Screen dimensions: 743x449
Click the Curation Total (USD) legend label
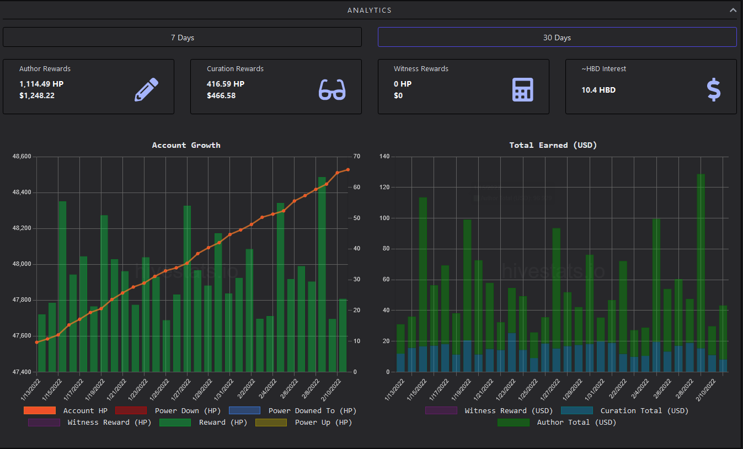(644, 410)
